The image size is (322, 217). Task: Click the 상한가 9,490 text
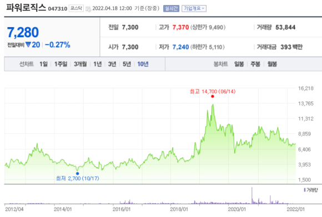[208, 27]
